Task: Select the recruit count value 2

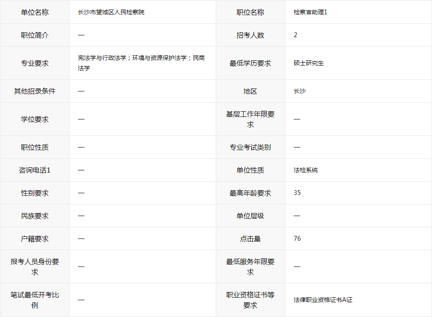Action: [295, 35]
